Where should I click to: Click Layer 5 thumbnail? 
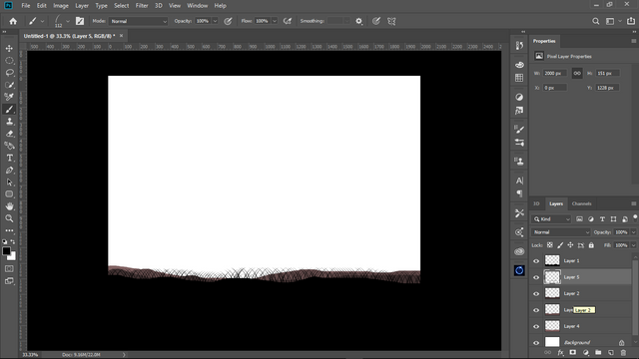[552, 277]
